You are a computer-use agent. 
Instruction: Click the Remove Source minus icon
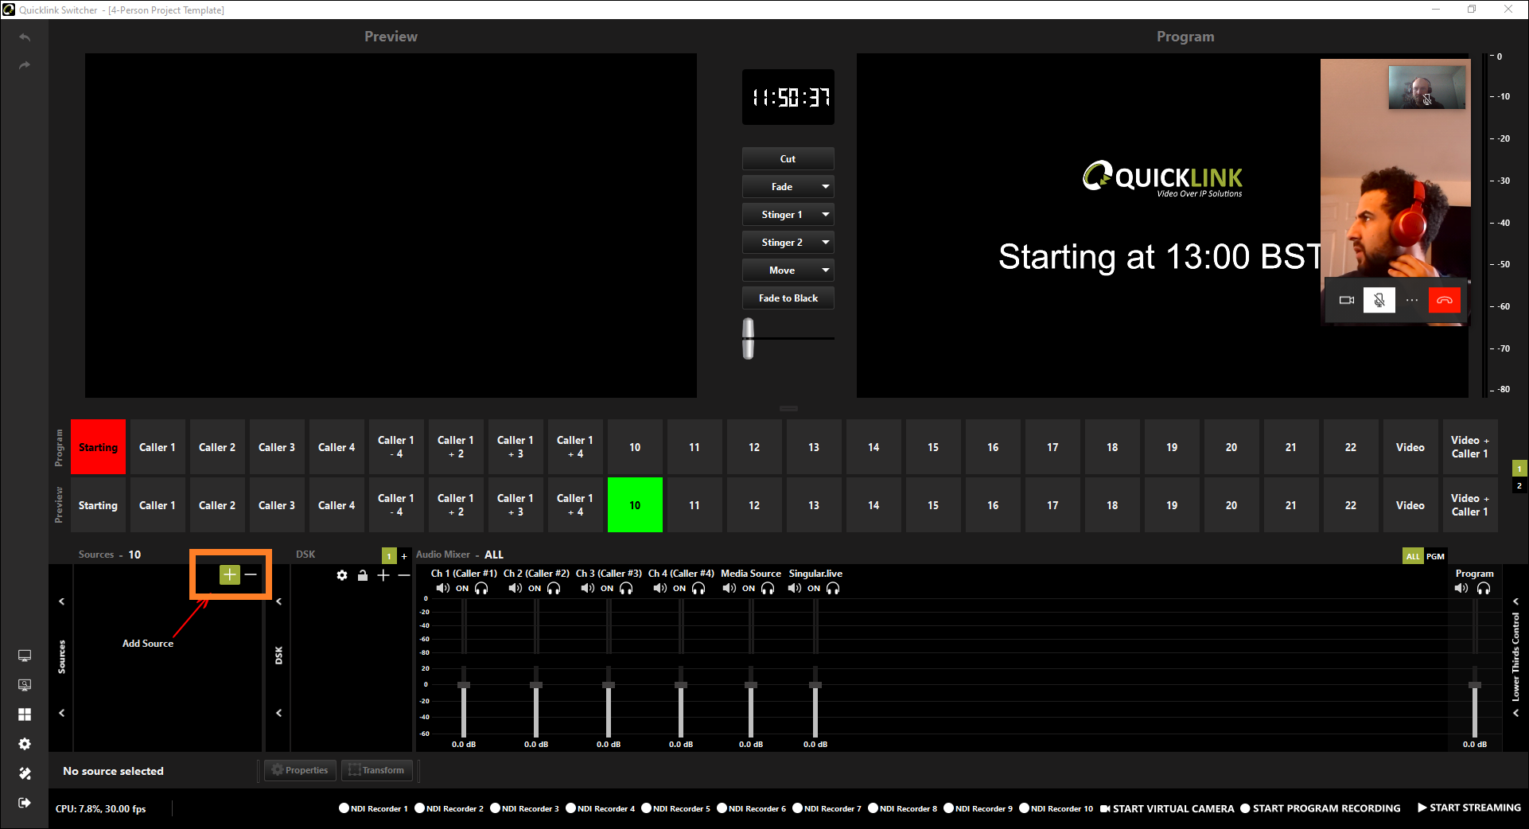pos(251,574)
